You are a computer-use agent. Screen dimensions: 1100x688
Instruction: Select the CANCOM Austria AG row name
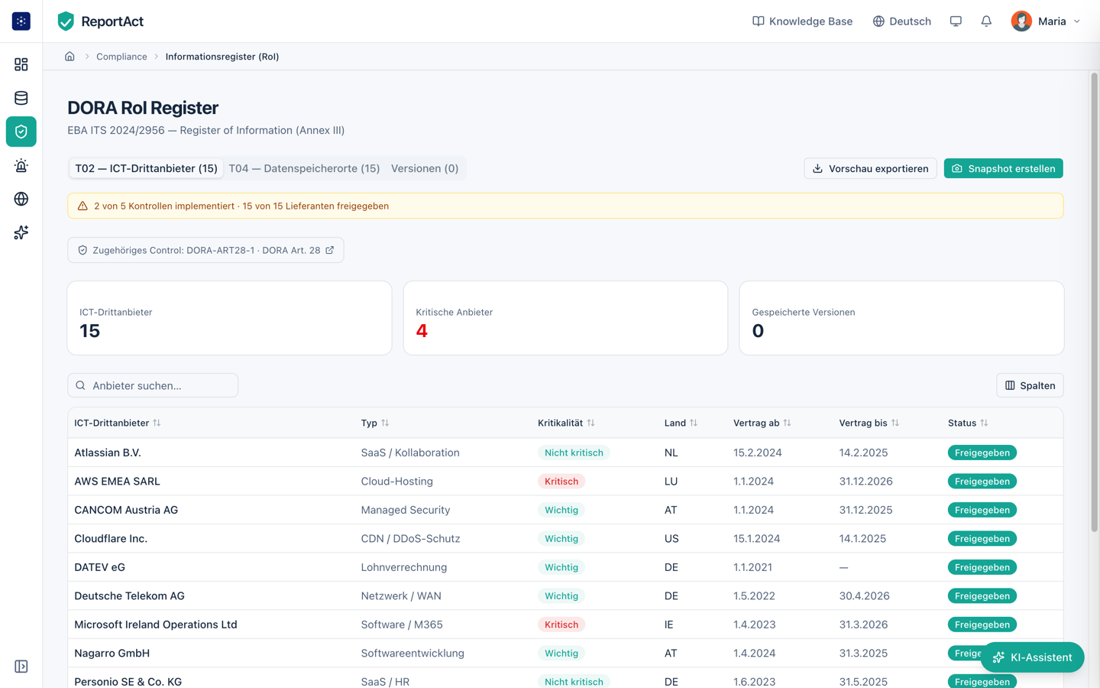(x=126, y=510)
